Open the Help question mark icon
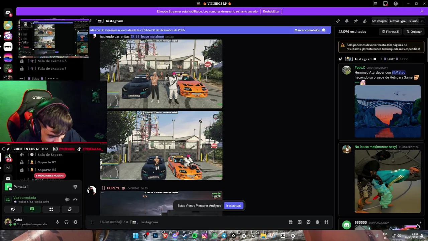This screenshot has width=428, height=241. pos(396,4)
